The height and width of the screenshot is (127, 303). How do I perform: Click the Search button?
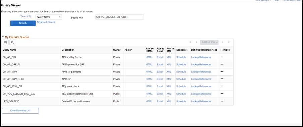pyautogui.click(x=23, y=23)
